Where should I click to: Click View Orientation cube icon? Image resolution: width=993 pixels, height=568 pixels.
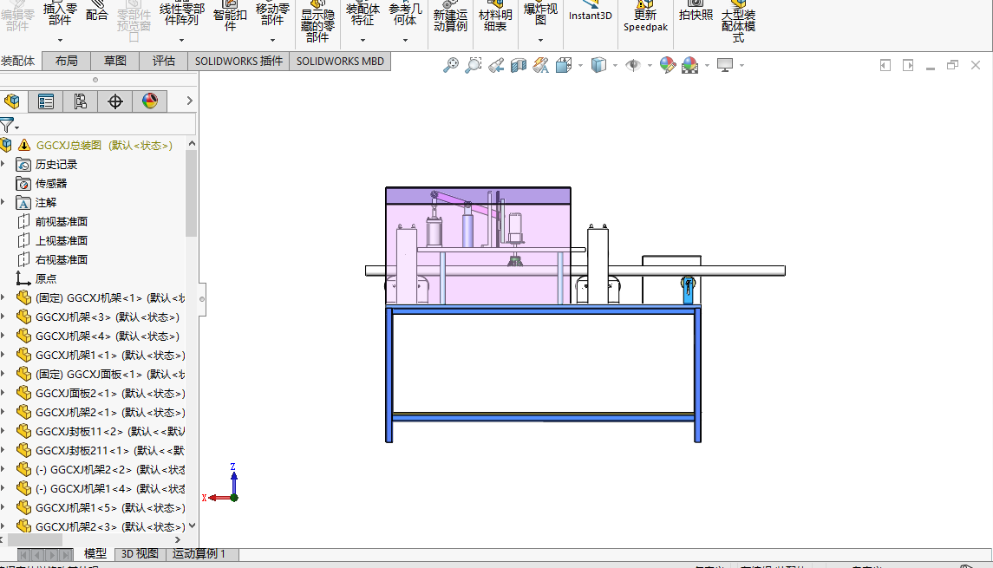[x=563, y=64]
